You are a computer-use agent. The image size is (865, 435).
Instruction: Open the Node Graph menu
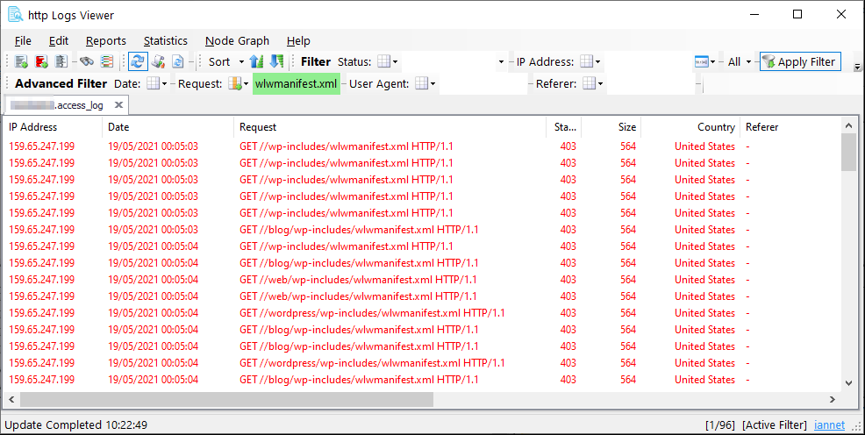(x=237, y=40)
